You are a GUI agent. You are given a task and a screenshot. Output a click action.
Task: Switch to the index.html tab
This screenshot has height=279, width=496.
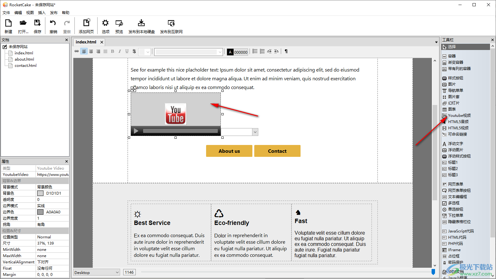pyautogui.click(x=86, y=42)
